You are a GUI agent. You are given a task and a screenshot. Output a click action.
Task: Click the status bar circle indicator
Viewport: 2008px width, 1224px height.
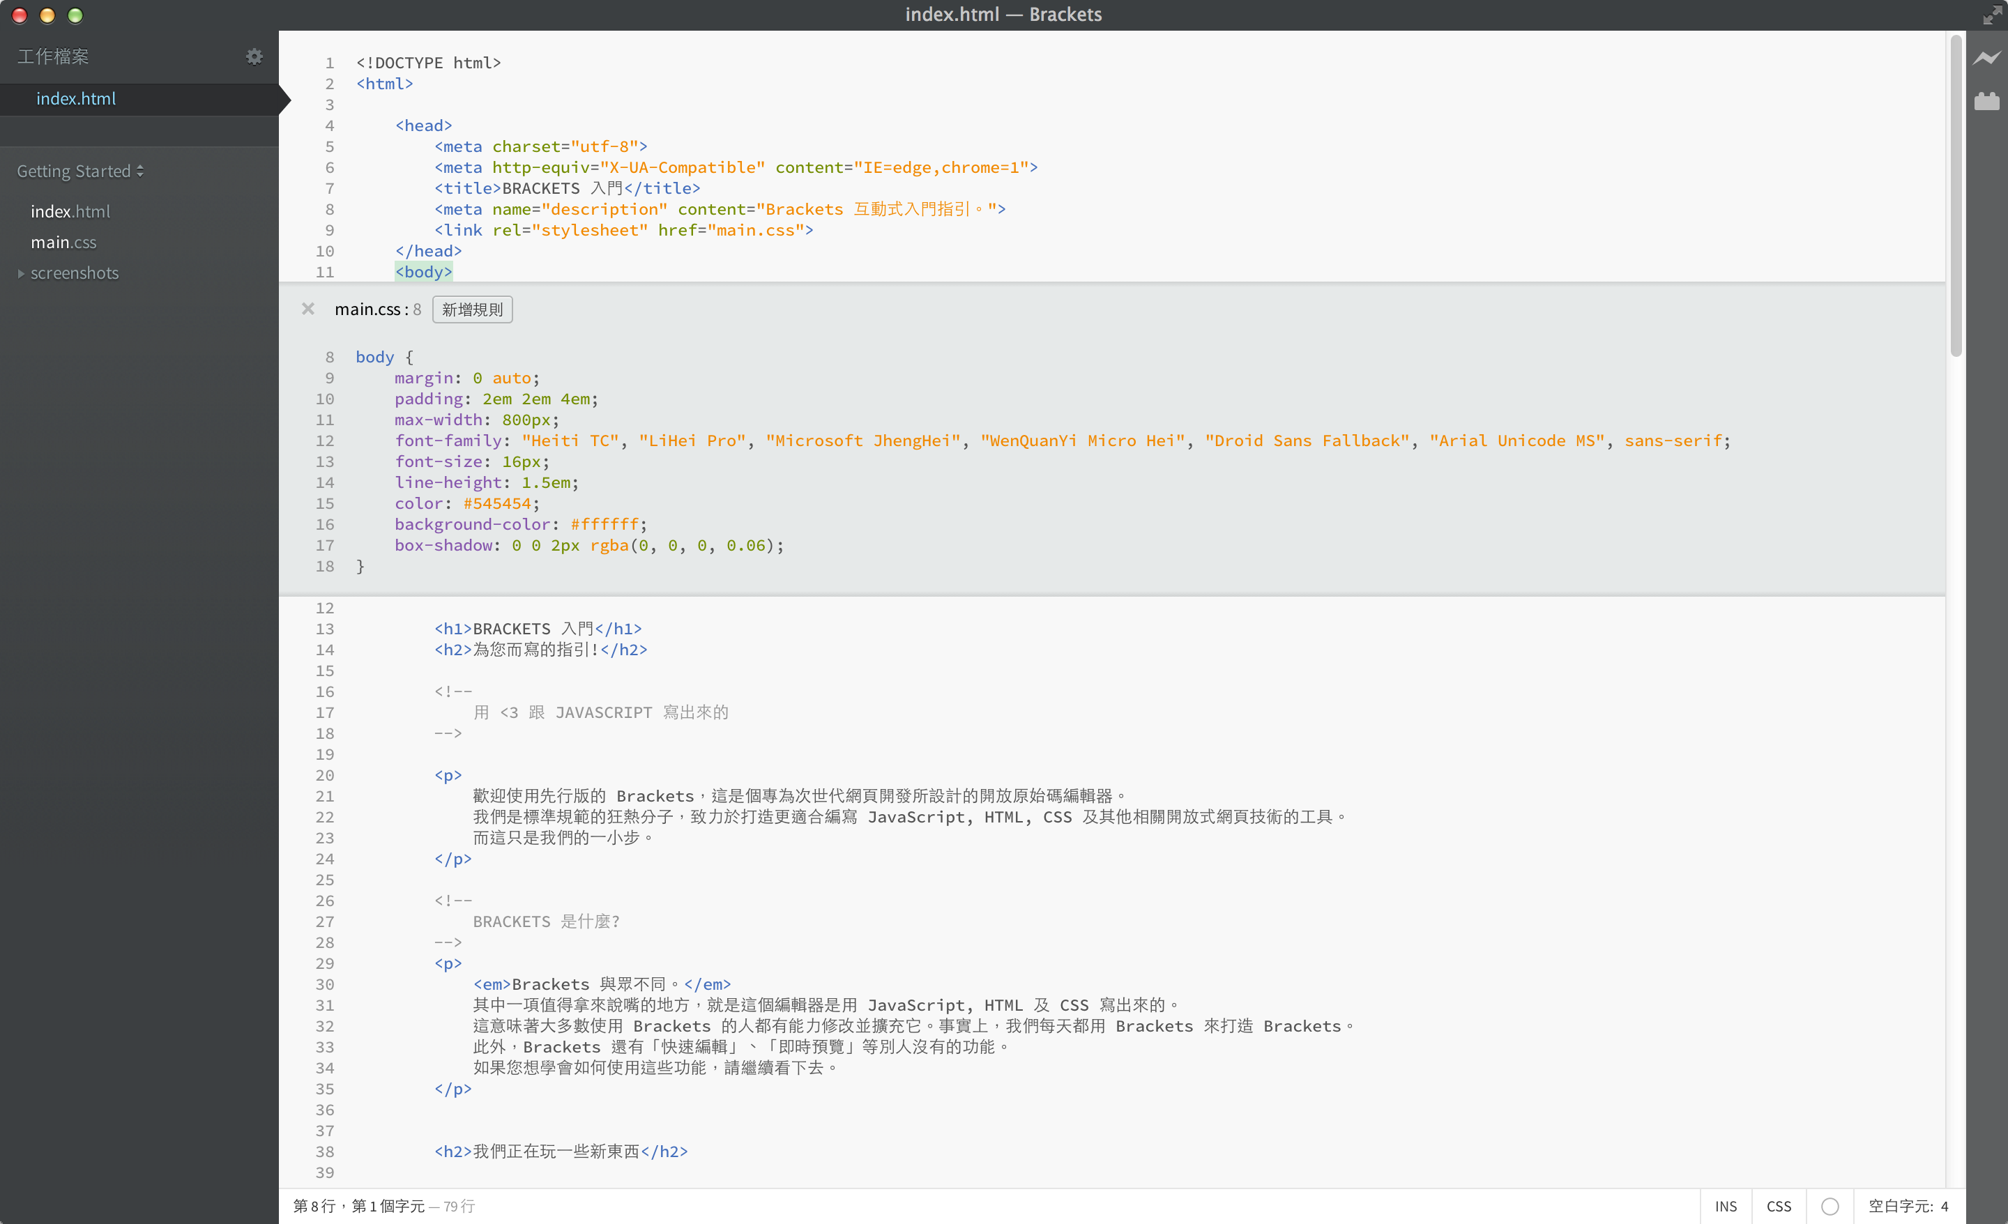point(1830,1206)
